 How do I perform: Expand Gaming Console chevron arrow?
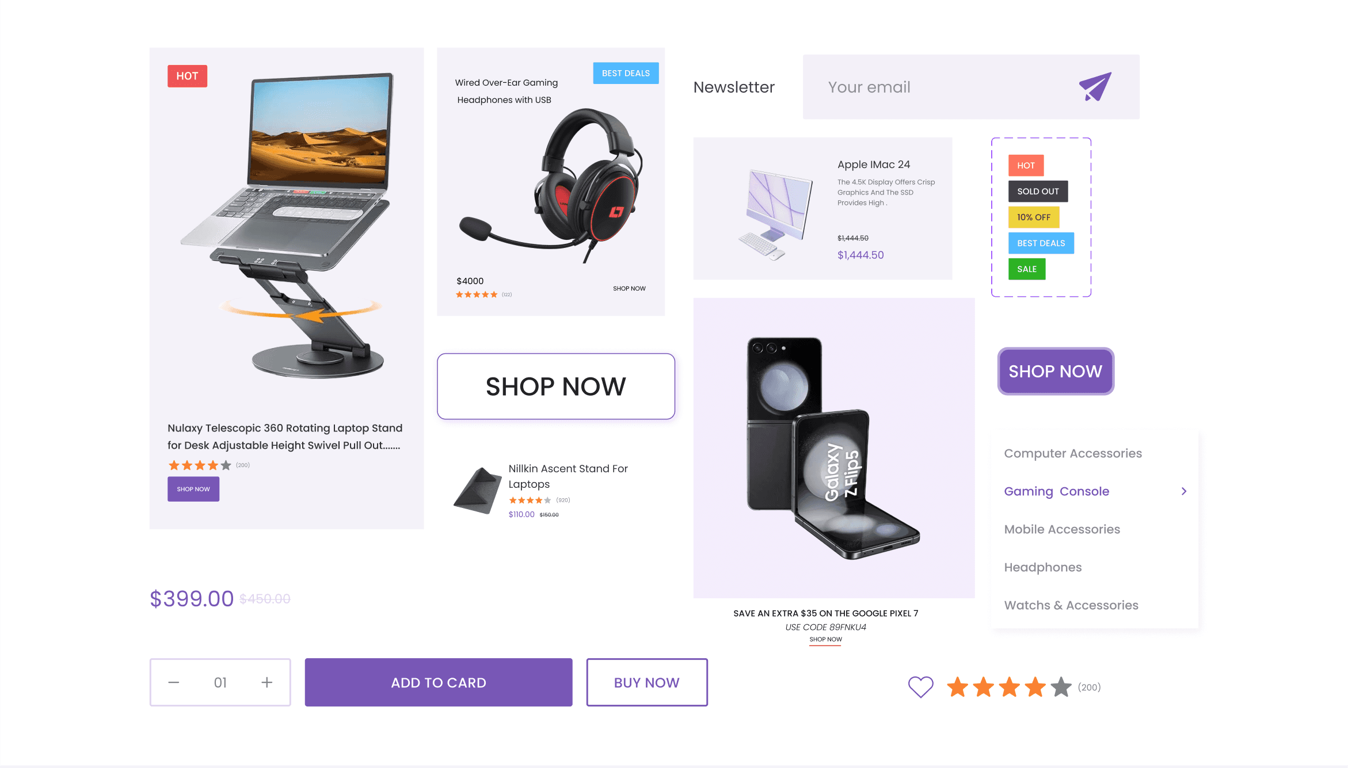[1184, 491]
